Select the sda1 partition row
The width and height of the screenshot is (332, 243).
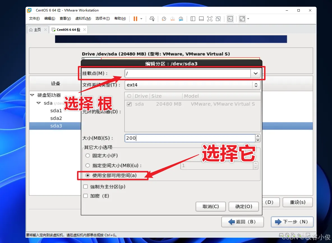pyautogui.click(x=56, y=111)
